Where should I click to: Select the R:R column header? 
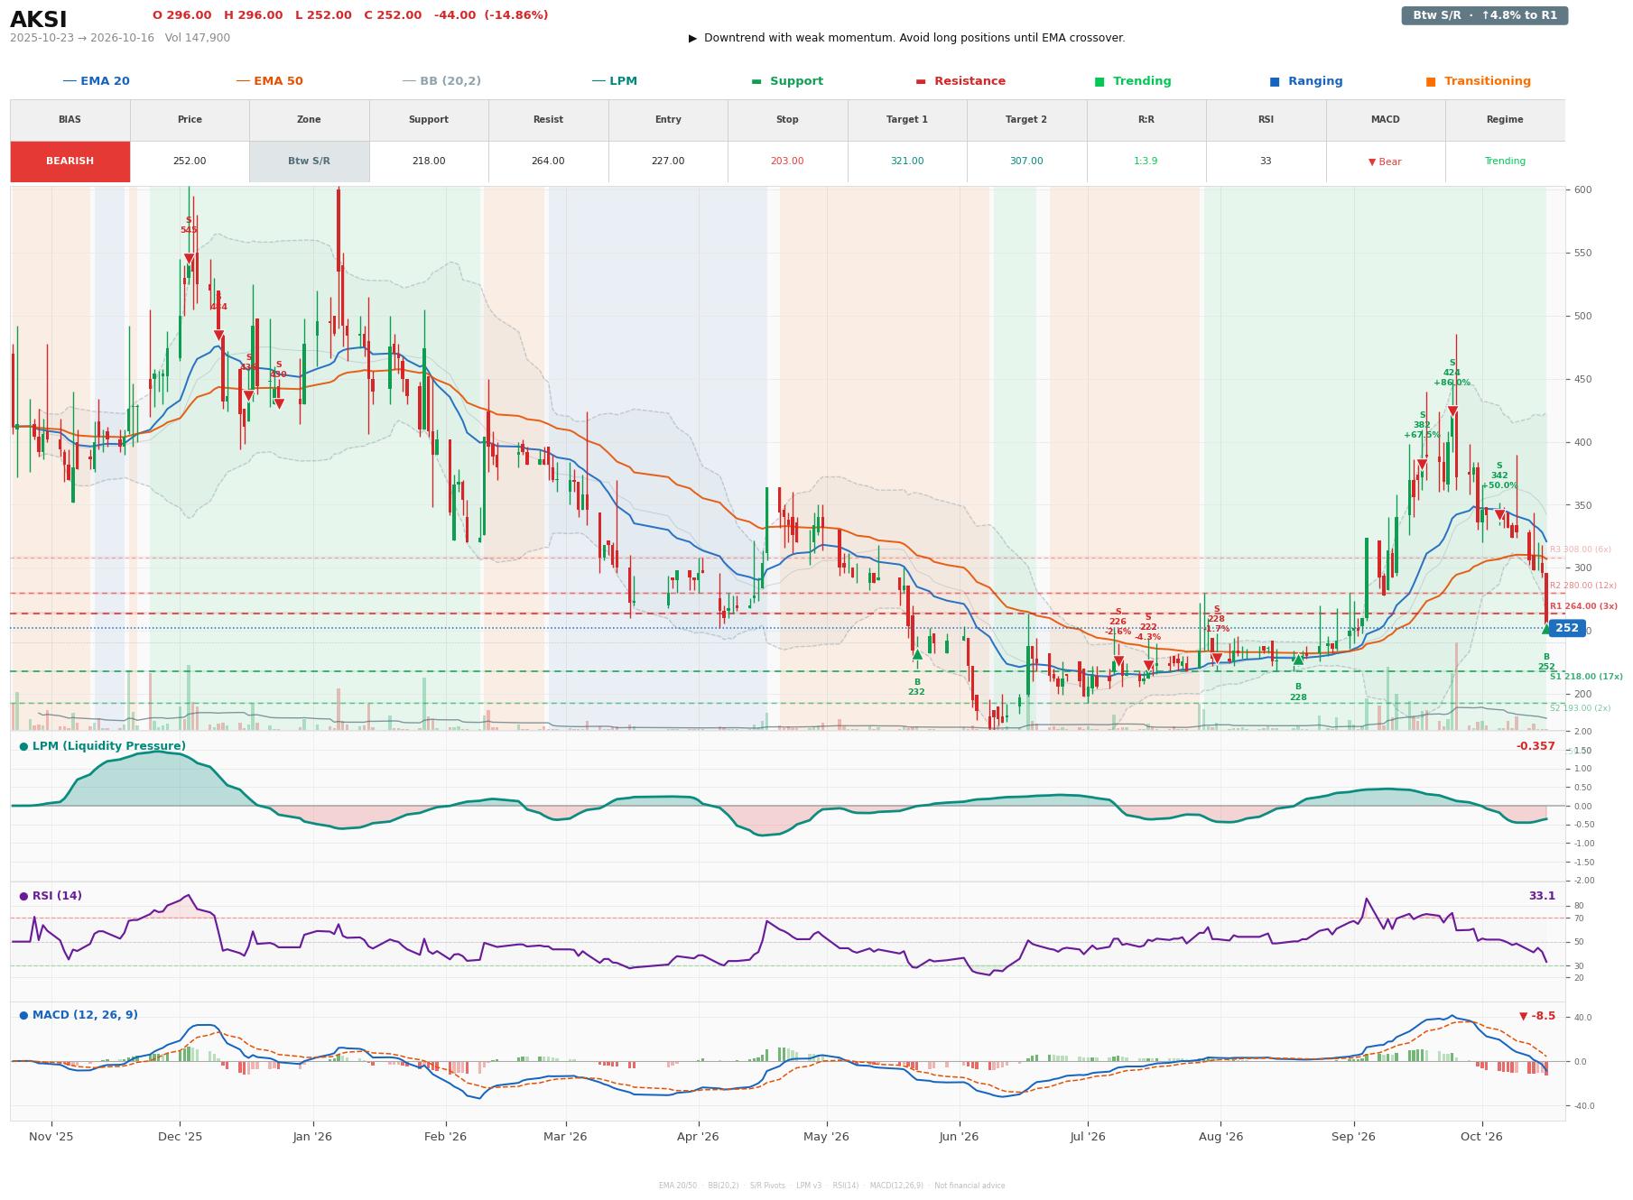pos(1146,120)
